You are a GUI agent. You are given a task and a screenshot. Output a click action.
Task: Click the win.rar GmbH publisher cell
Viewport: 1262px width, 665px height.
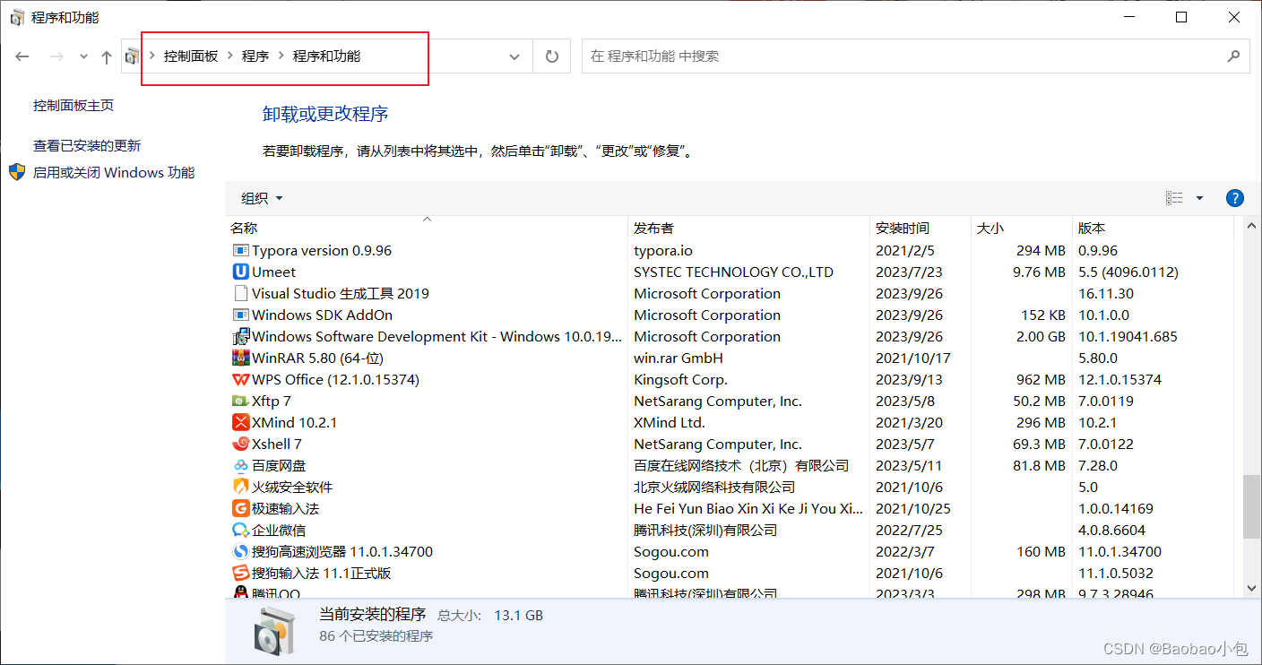click(679, 358)
